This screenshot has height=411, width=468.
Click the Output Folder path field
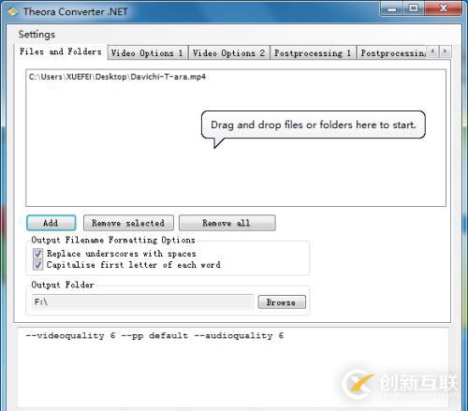click(x=142, y=301)
